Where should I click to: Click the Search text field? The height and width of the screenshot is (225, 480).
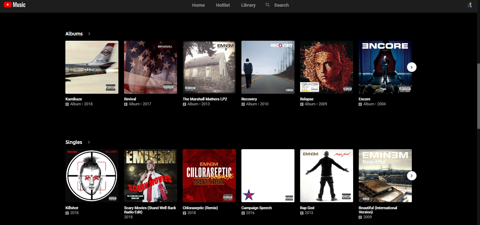coord(281,5)
